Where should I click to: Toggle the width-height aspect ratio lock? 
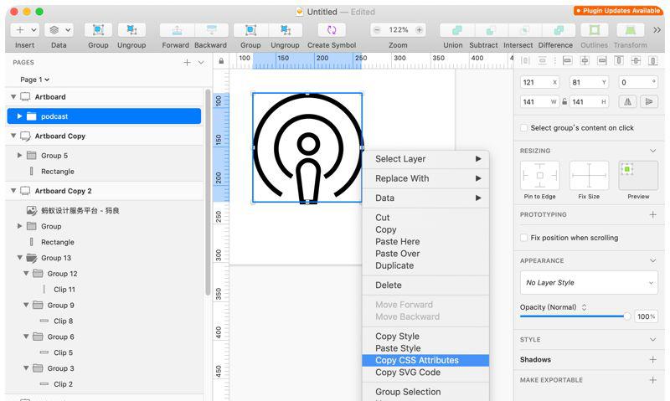pos(564,101)
